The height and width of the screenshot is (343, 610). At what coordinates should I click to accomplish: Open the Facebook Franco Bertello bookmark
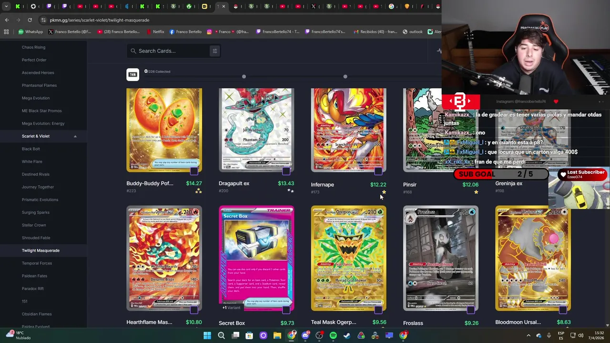pyautogui.click(x=185, y=32)
